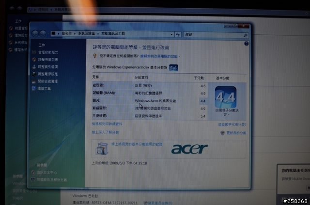Viewport: 310px width, 205px height.
Task: Click the 線上檢視我的基本分數適用的軟體 link
Action: click(137, 144)
